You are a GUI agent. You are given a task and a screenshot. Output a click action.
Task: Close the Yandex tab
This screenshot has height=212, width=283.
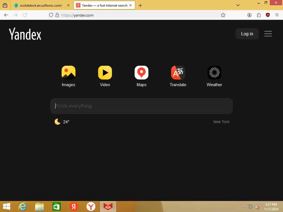click(x=130, y=6)
